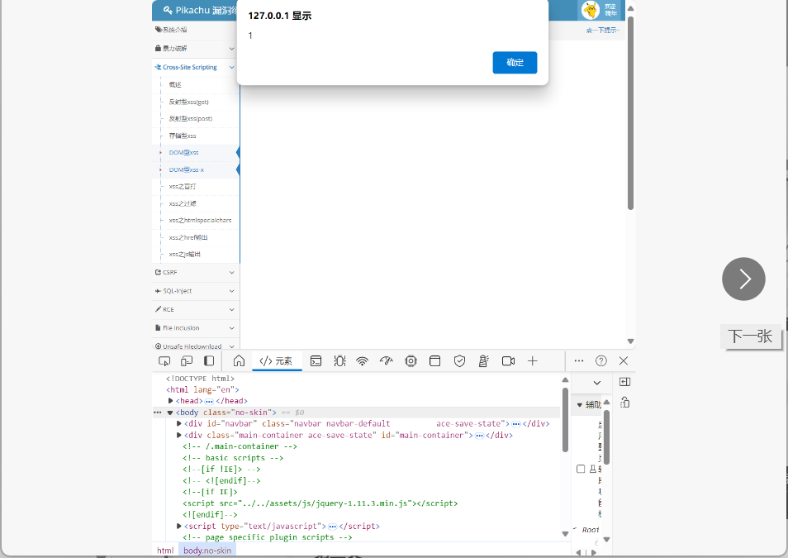The image size is (788, 558).
Task: Click the Pikachu user avatar
Action: click(590, 10)
